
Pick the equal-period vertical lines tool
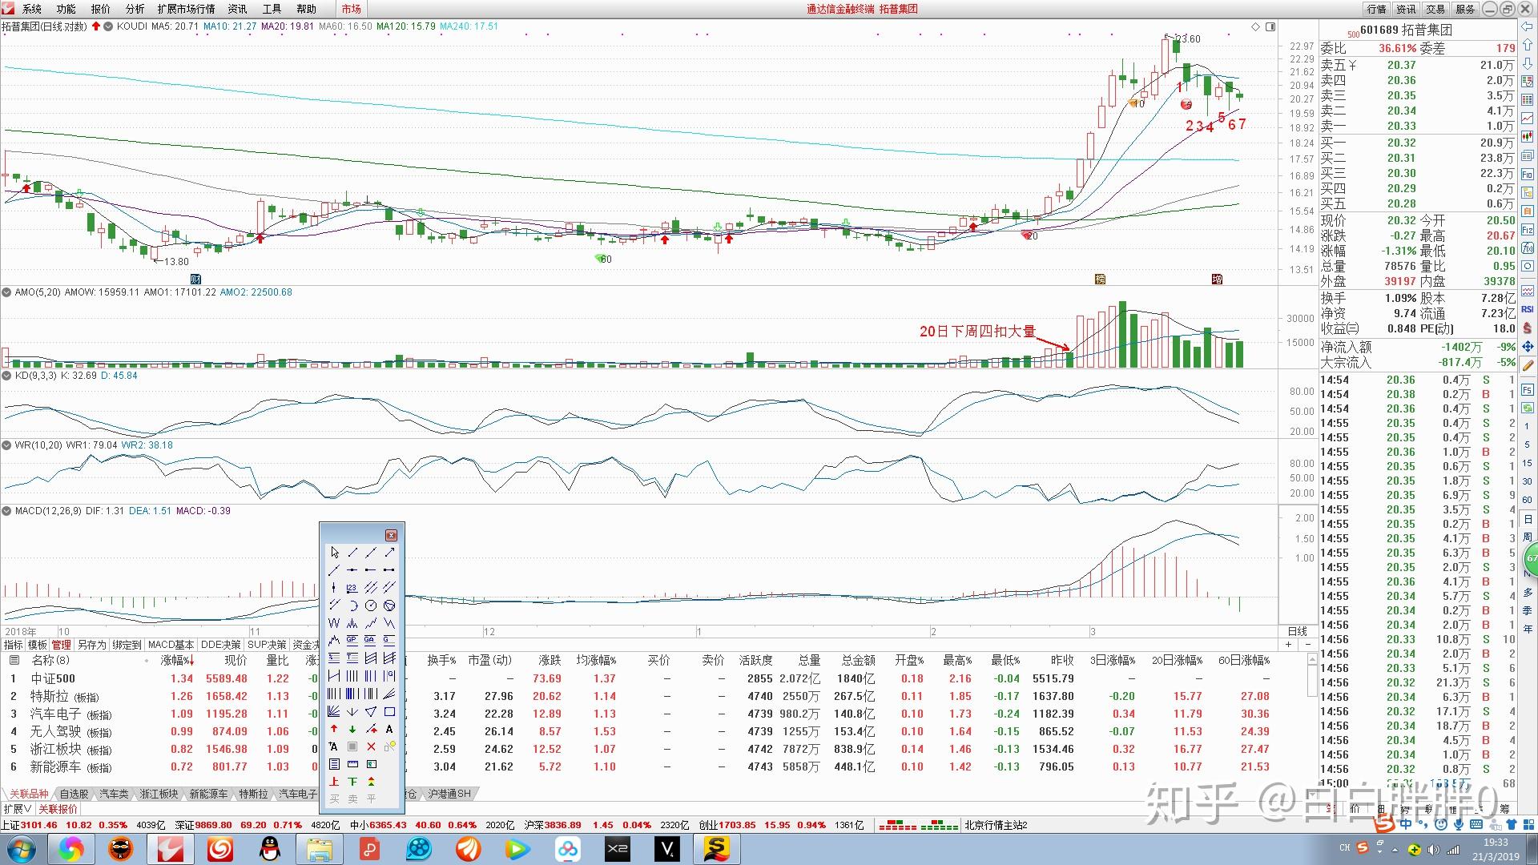coord(352,675)
